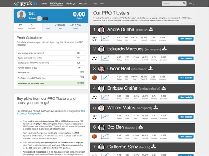Open the PRO Tipsters tab
Viewport: 209px width, 156px height.
pyautogui.click(x=56, y=3)
